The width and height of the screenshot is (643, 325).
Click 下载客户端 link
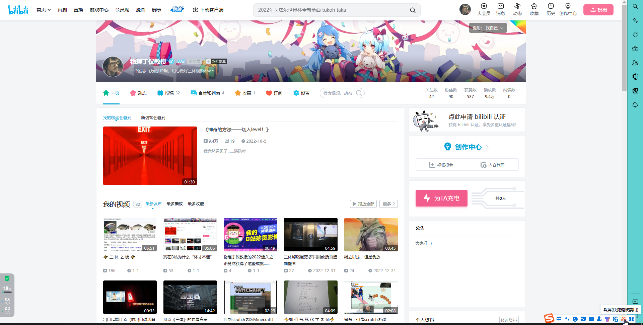coord(208,10)
